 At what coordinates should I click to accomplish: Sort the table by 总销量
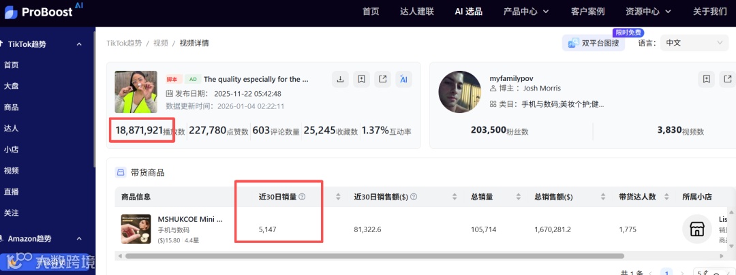518,197
